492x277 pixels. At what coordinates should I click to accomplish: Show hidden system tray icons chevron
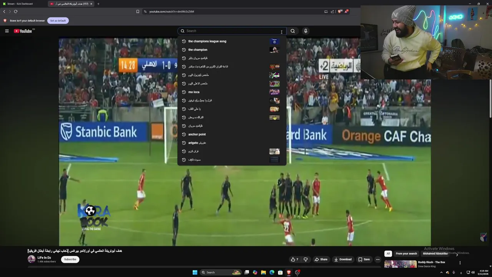point(441,272)
